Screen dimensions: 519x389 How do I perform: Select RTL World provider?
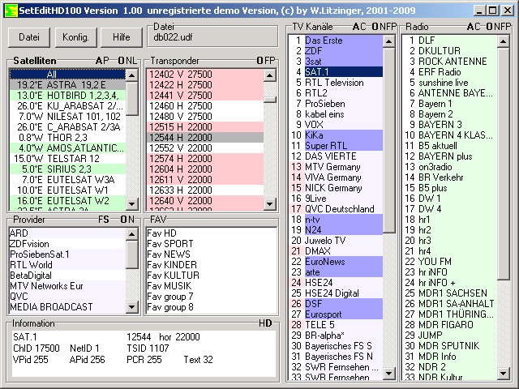[67, 265]
